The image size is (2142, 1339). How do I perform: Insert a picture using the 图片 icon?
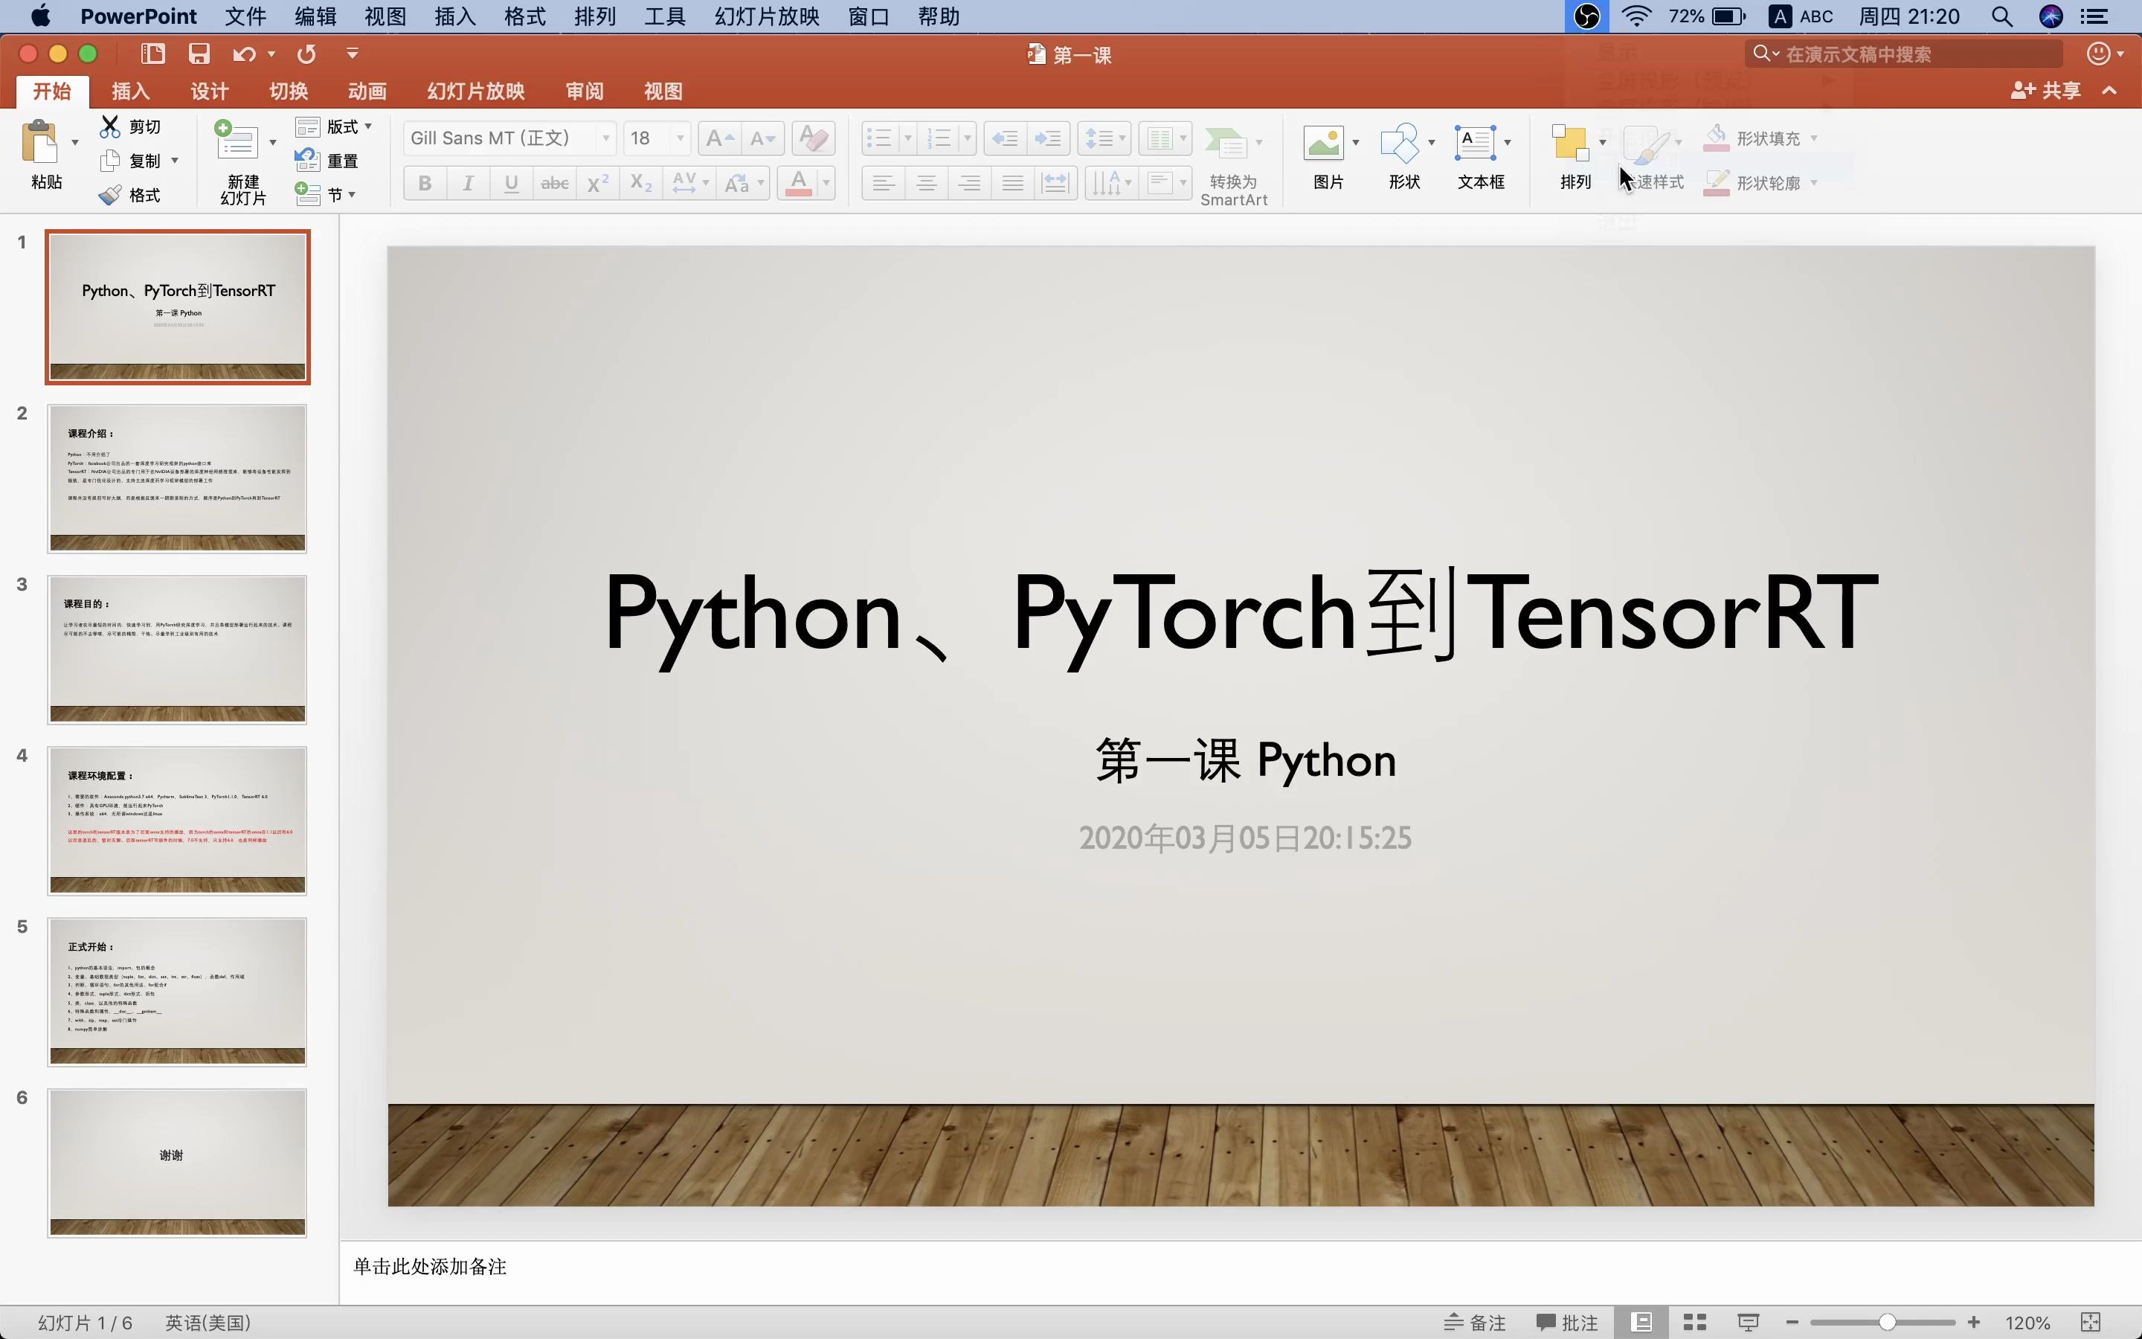click(1324, 144)
